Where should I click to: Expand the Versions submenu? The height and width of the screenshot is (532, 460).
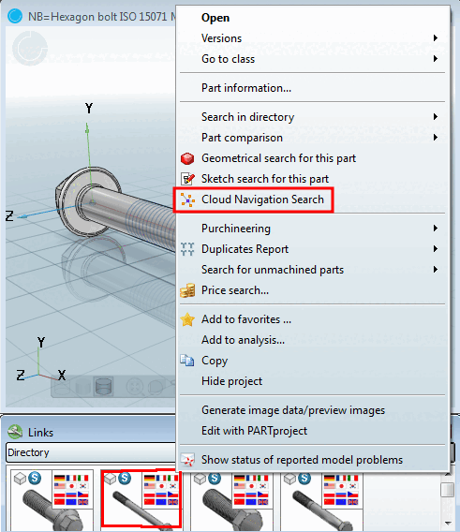click(312, 38)
